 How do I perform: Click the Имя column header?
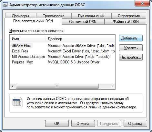click(x=28, y=39)
